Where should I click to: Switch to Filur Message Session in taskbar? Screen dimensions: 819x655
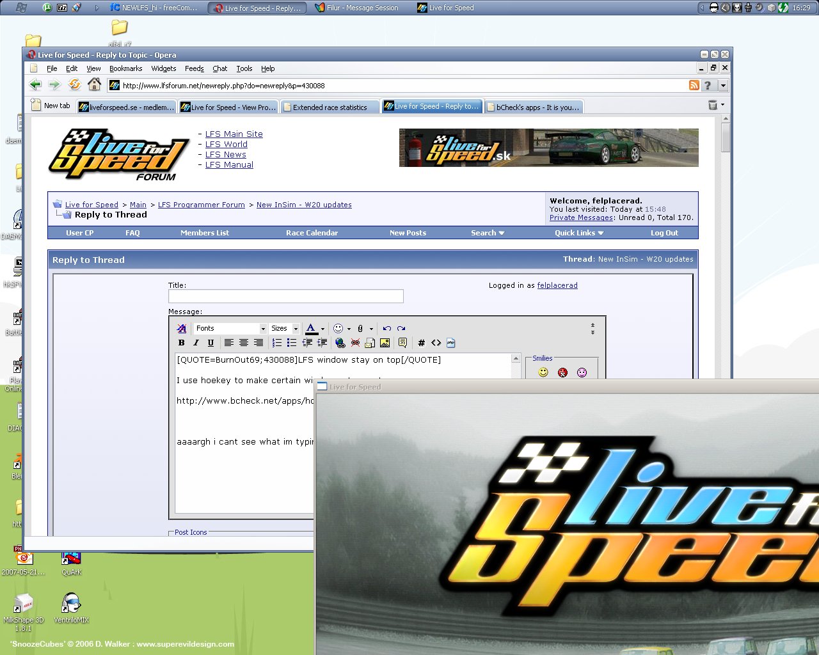click(x=358, y=8)
